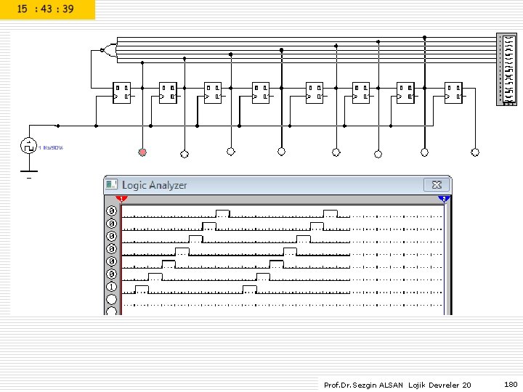523x392 pixels.
Task: Select the third D flip-flop from the left
Action: pyautogui.click(x=213, y=93)
